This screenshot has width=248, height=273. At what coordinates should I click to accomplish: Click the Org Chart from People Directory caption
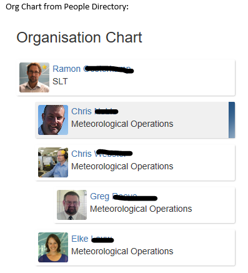[x=67, y=7]
